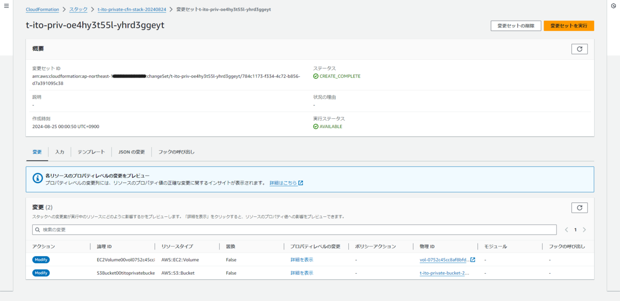This screenshot has width=620, height=301.
Task: Click 変更セットを実行 button
Action: click(569, 26)
